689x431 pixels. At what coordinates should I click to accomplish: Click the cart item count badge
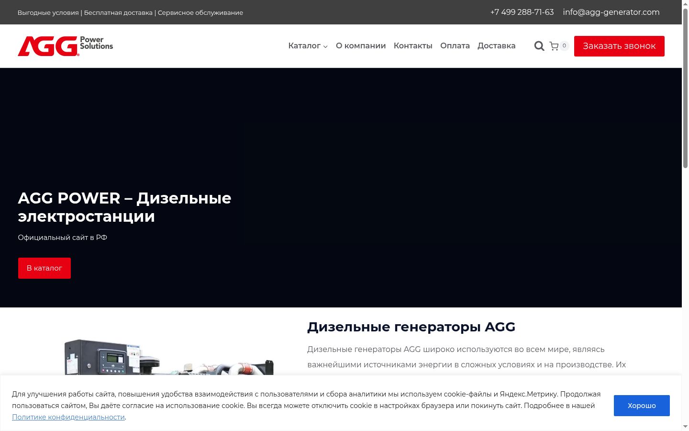tap(564, 46)
